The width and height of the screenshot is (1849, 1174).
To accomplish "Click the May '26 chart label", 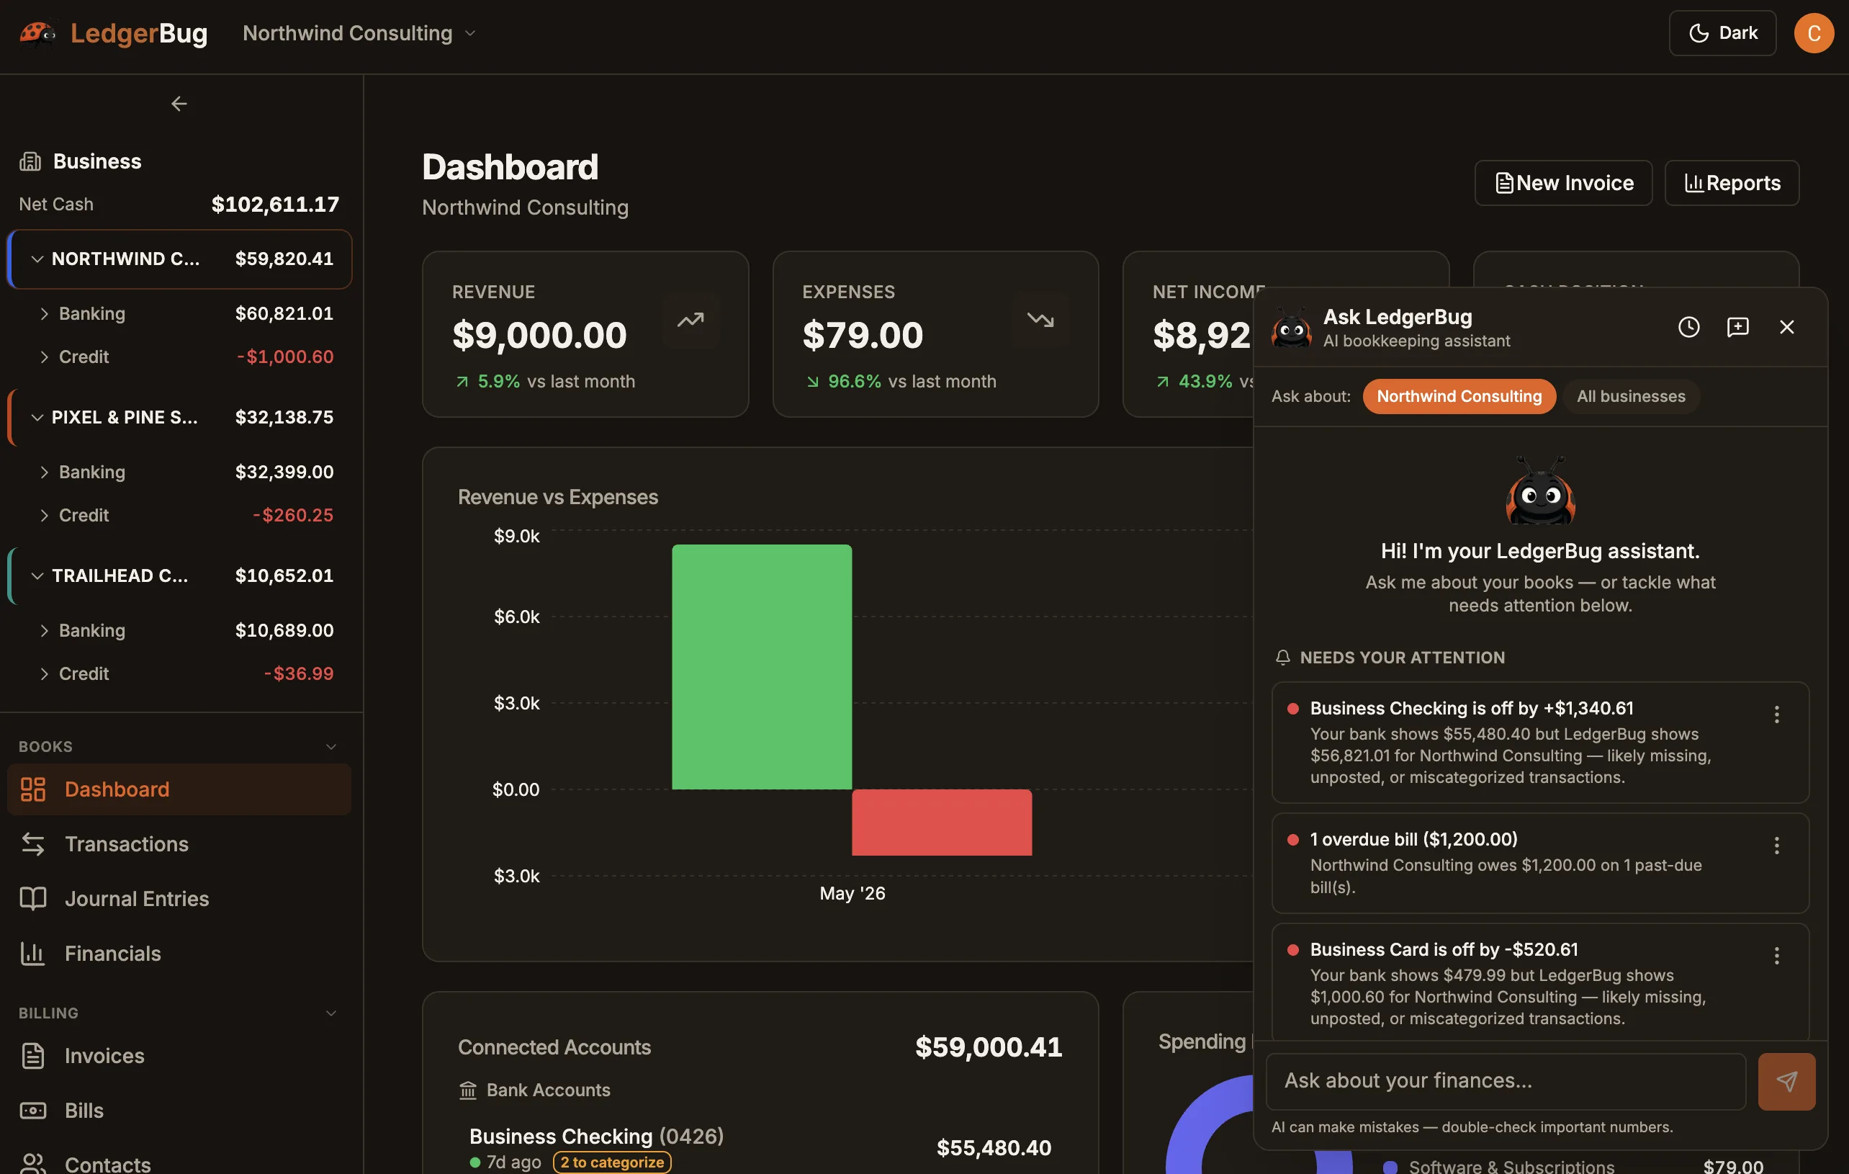I will click(x=852, y=894).
